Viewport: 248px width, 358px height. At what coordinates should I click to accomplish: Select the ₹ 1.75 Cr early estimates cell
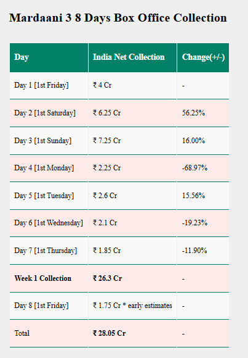[x=132, y=306]
